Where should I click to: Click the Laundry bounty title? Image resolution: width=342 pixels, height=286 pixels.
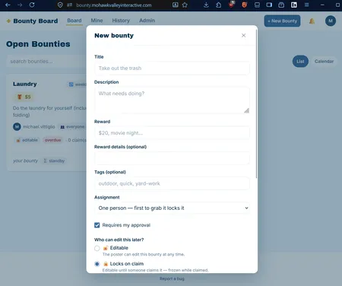[x=25, y=84]
